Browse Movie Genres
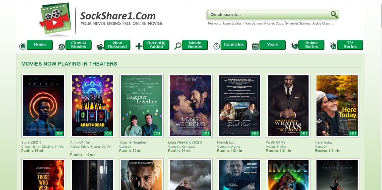382x190 pixels. tap(195, 45)
